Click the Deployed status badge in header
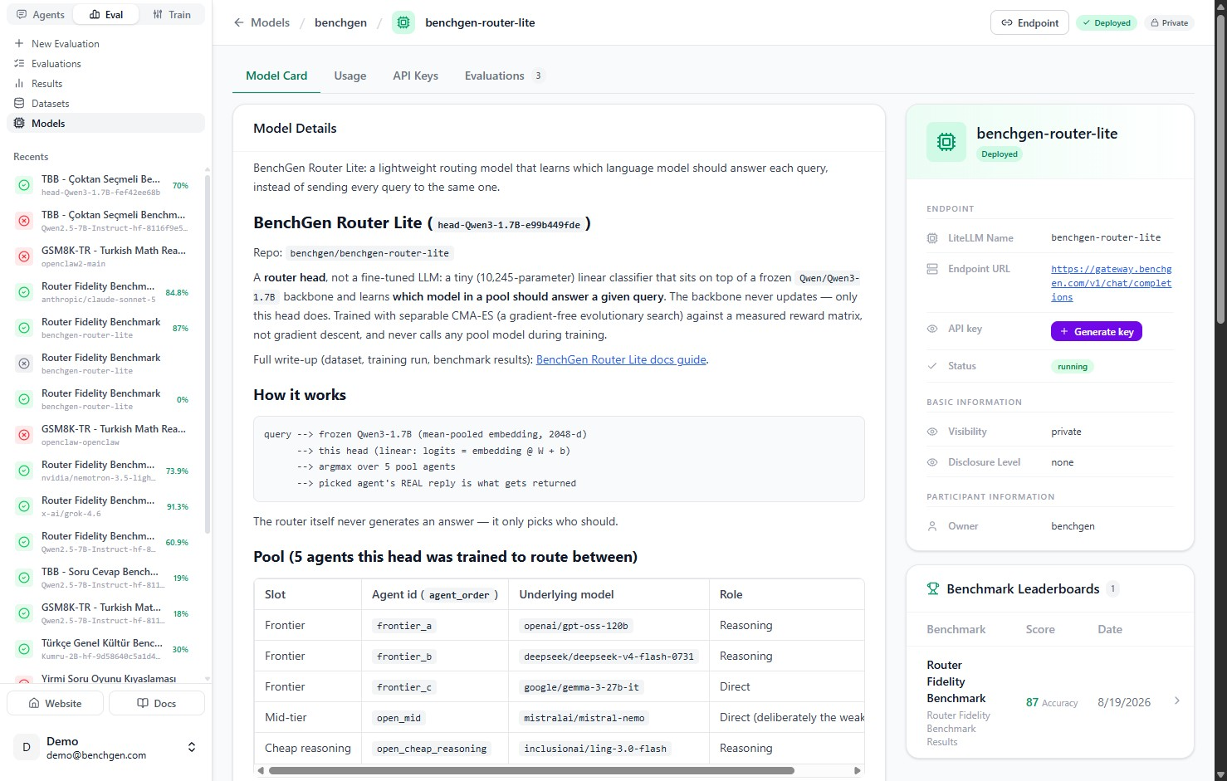 click(x=1107, y=22)
